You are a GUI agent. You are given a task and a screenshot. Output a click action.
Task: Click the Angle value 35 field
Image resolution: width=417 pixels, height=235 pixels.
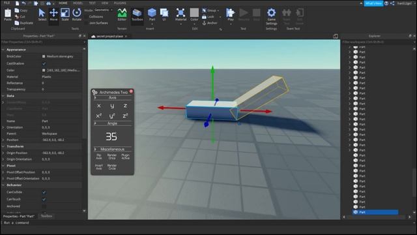click(x=111, y=136)
